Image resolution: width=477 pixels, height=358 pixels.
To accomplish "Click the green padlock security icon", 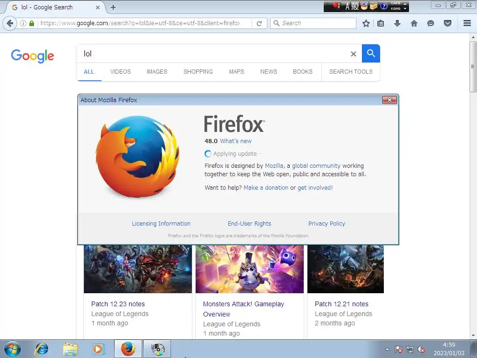I will (31, 23).
